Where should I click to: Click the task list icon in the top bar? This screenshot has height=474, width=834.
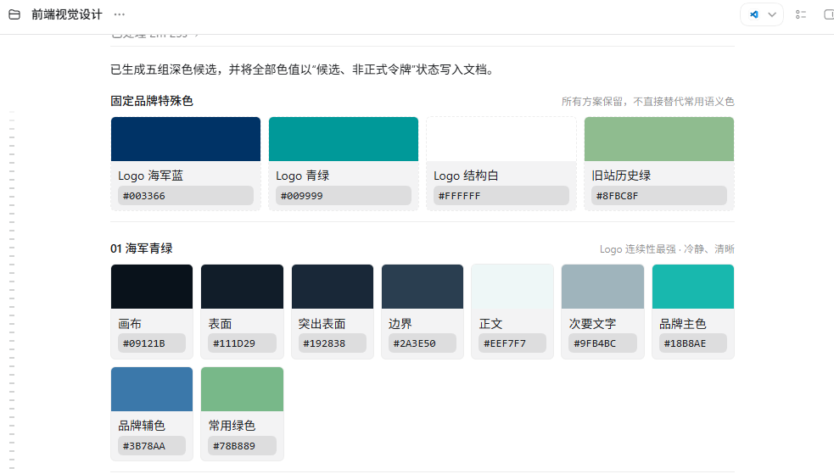[x=801, y=15]
